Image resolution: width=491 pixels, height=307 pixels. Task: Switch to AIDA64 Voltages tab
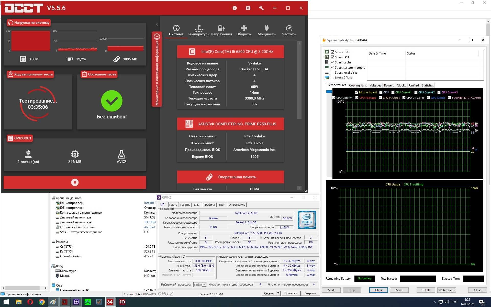pos(375,85)
